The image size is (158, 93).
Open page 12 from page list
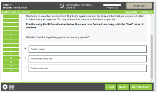pyautogui.click(x=11, y=62)
